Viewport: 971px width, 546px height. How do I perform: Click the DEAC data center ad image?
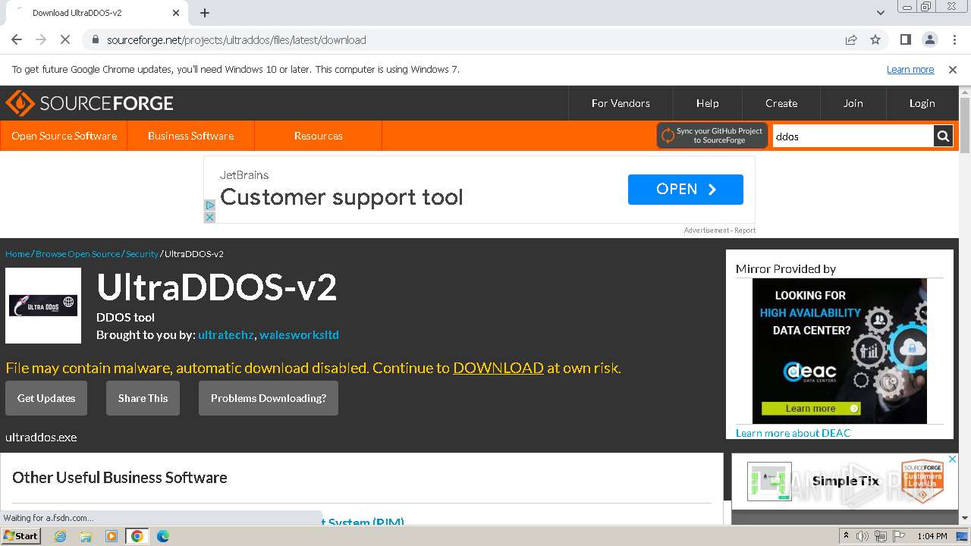(840, 351)
